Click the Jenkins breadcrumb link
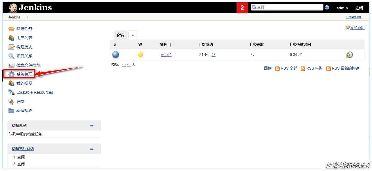The width and height of the screenshot is (372, 171). tap(14, 17)
